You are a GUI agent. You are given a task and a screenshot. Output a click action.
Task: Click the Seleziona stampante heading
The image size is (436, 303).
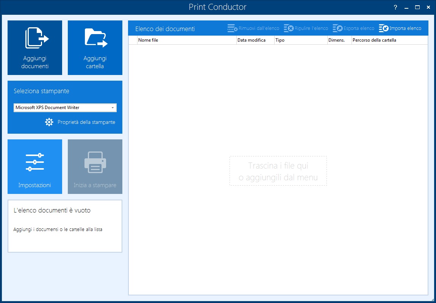(x=41, y=91)
